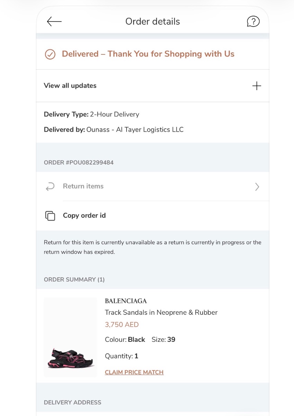Go back using the left arrow icon

tap(54, 21)
